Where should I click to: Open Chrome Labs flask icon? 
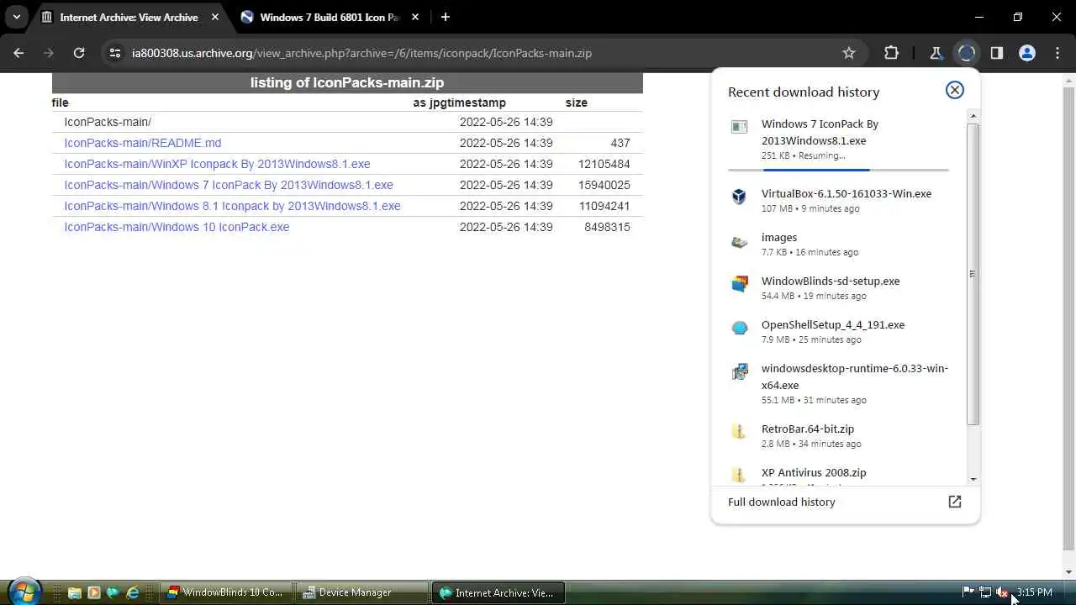coord(936,53)
